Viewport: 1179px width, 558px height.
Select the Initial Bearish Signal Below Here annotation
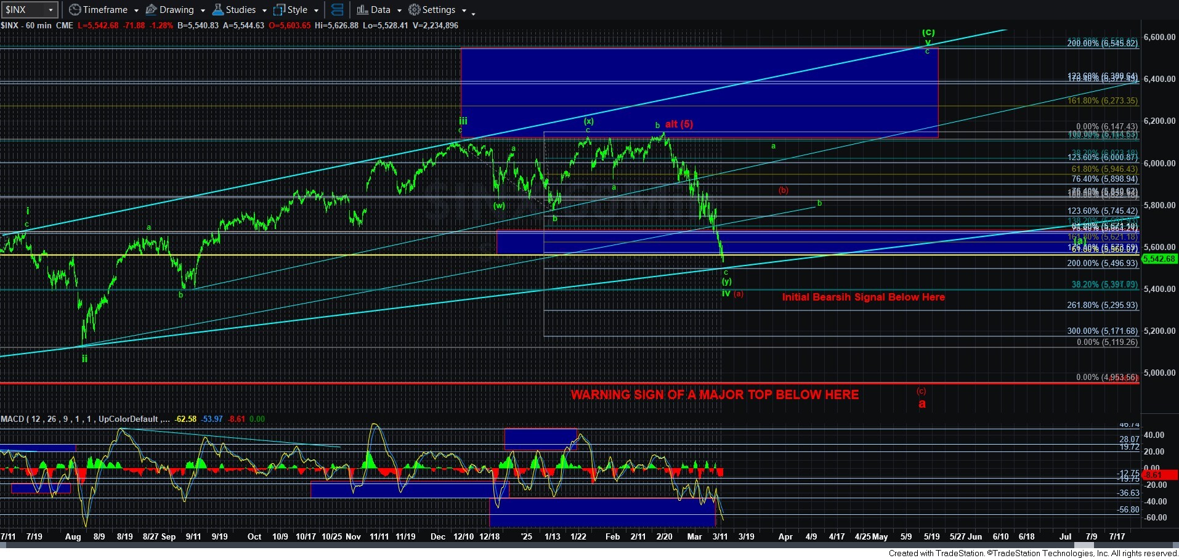tap(863, 297)
